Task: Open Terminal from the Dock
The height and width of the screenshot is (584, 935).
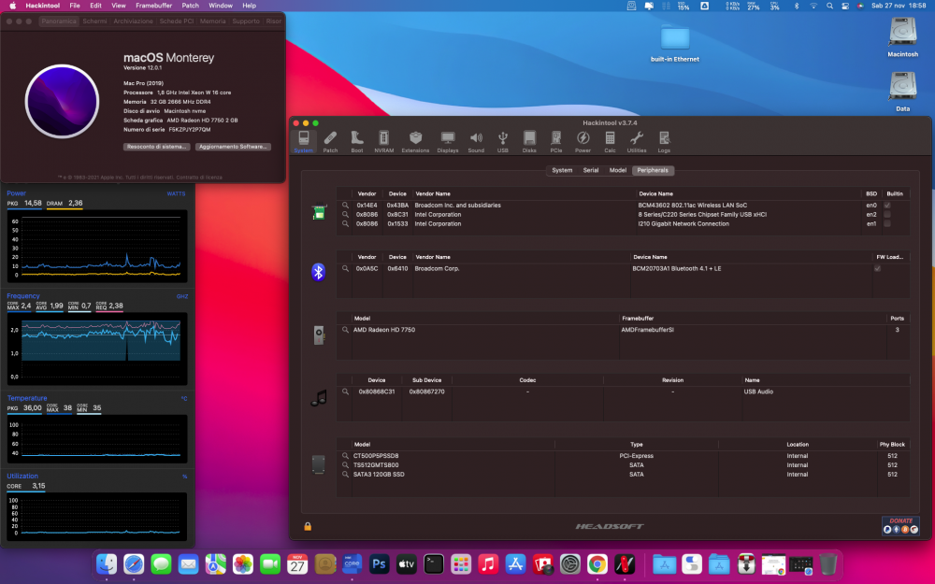Action: click(x=434, y=563)
